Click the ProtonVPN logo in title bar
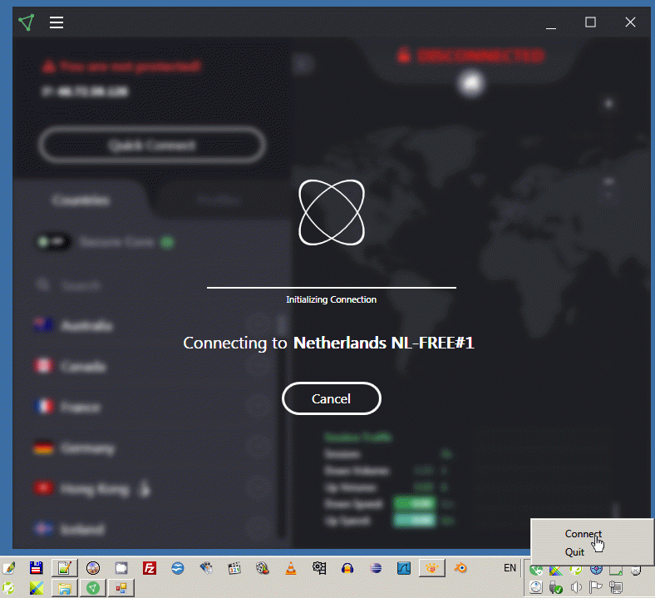The image size is (655, 598). (x=26, y=22)
